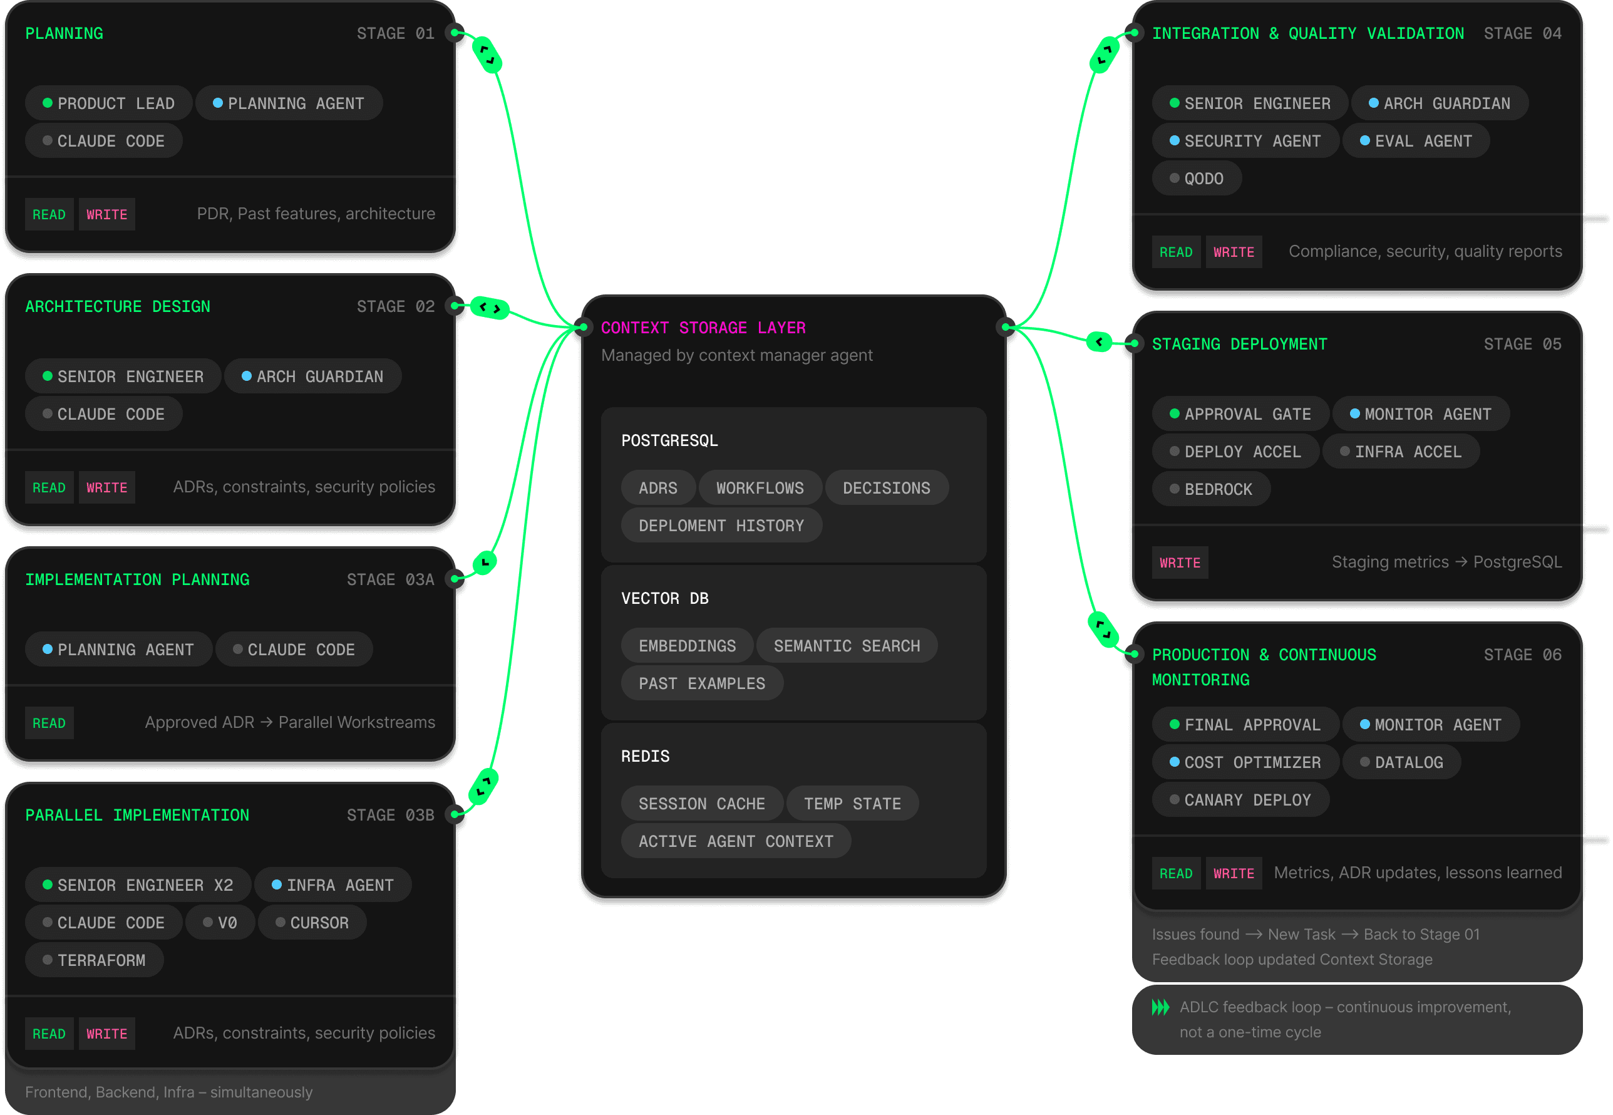Click the arrow badge near Parallel Implementation connector
Image resolution: width=1613 pixels, height=1115 pixels.
483,786
